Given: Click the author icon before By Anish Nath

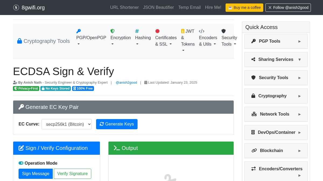Looking at the screenshot, I should 15,83.
